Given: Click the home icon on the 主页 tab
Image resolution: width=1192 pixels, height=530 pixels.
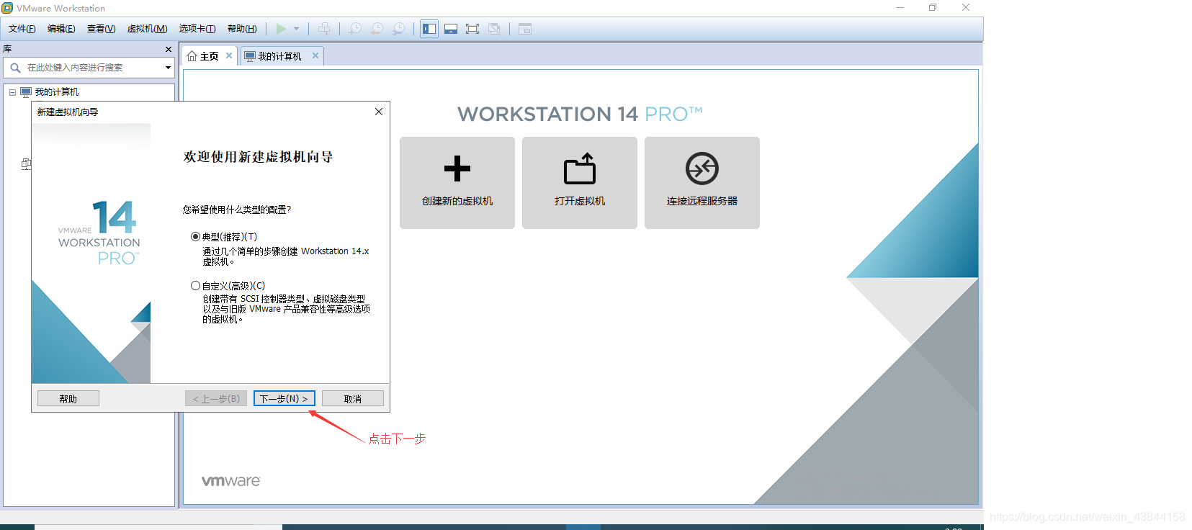Looking at the screenshot, I should click(x=192, y=56).
